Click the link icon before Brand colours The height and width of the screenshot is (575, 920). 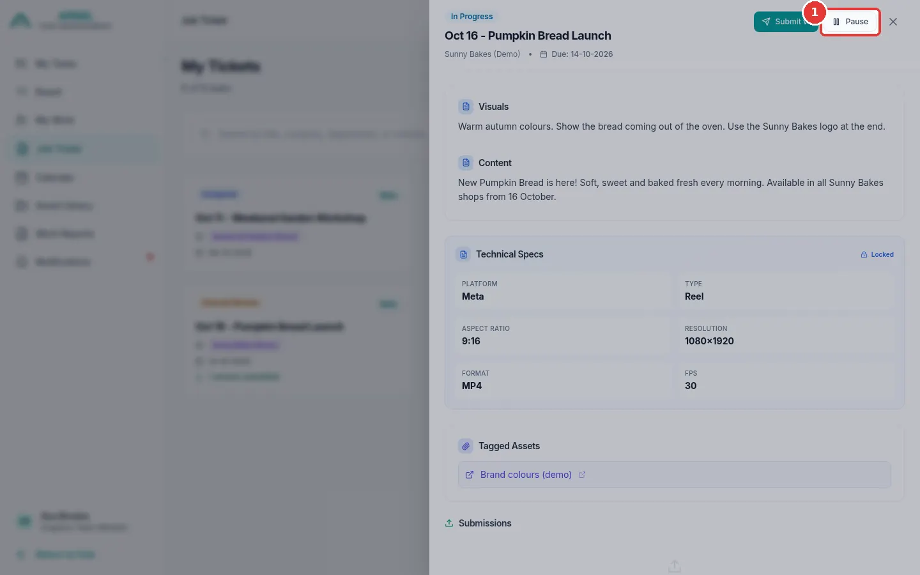(x=470, y=475)
